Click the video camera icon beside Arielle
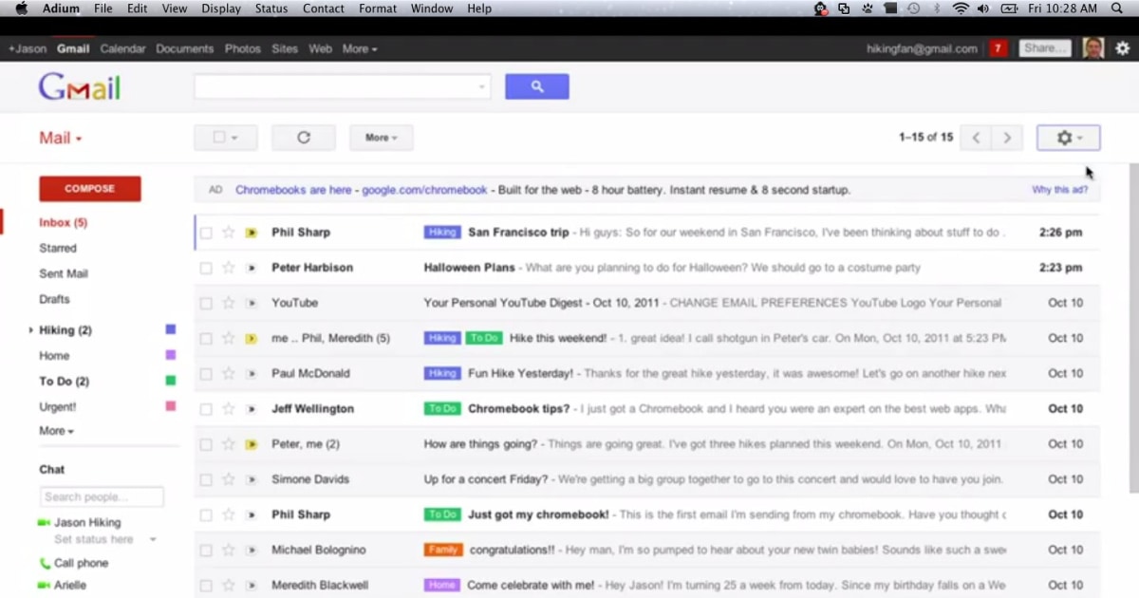 tap(44, 585)
